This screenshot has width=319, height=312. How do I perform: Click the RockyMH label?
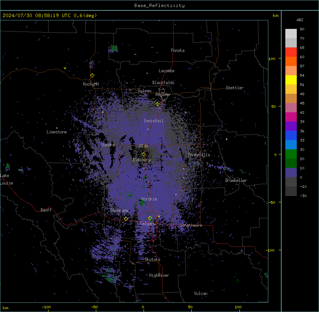click(x=91, y=84)
